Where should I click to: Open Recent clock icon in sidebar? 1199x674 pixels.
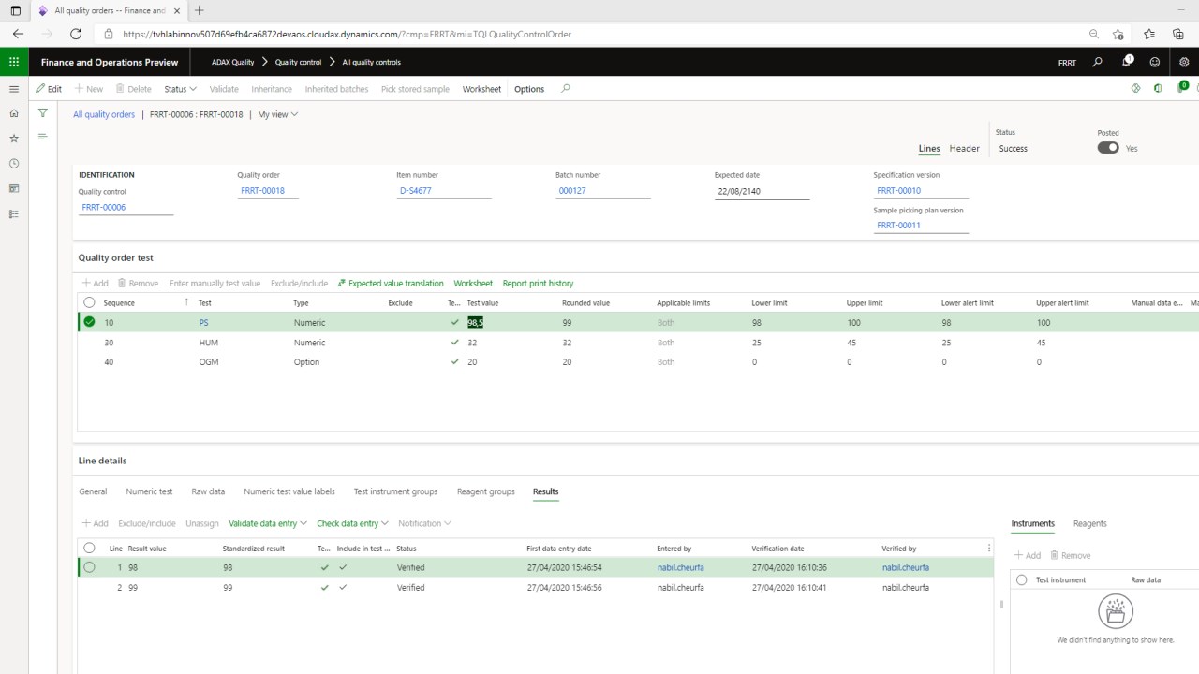click(14, 164)
